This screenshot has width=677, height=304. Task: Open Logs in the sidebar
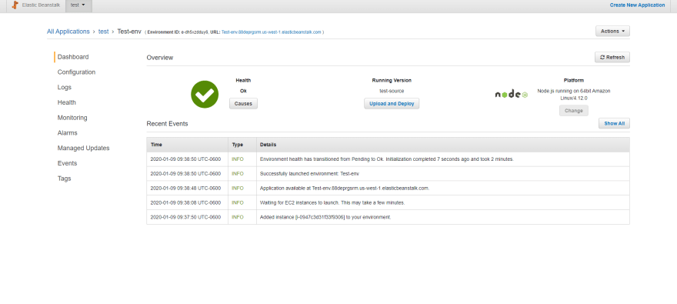pos(65,87)
